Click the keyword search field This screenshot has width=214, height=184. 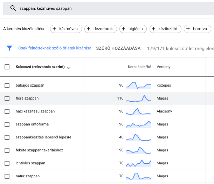click(109, 8)
